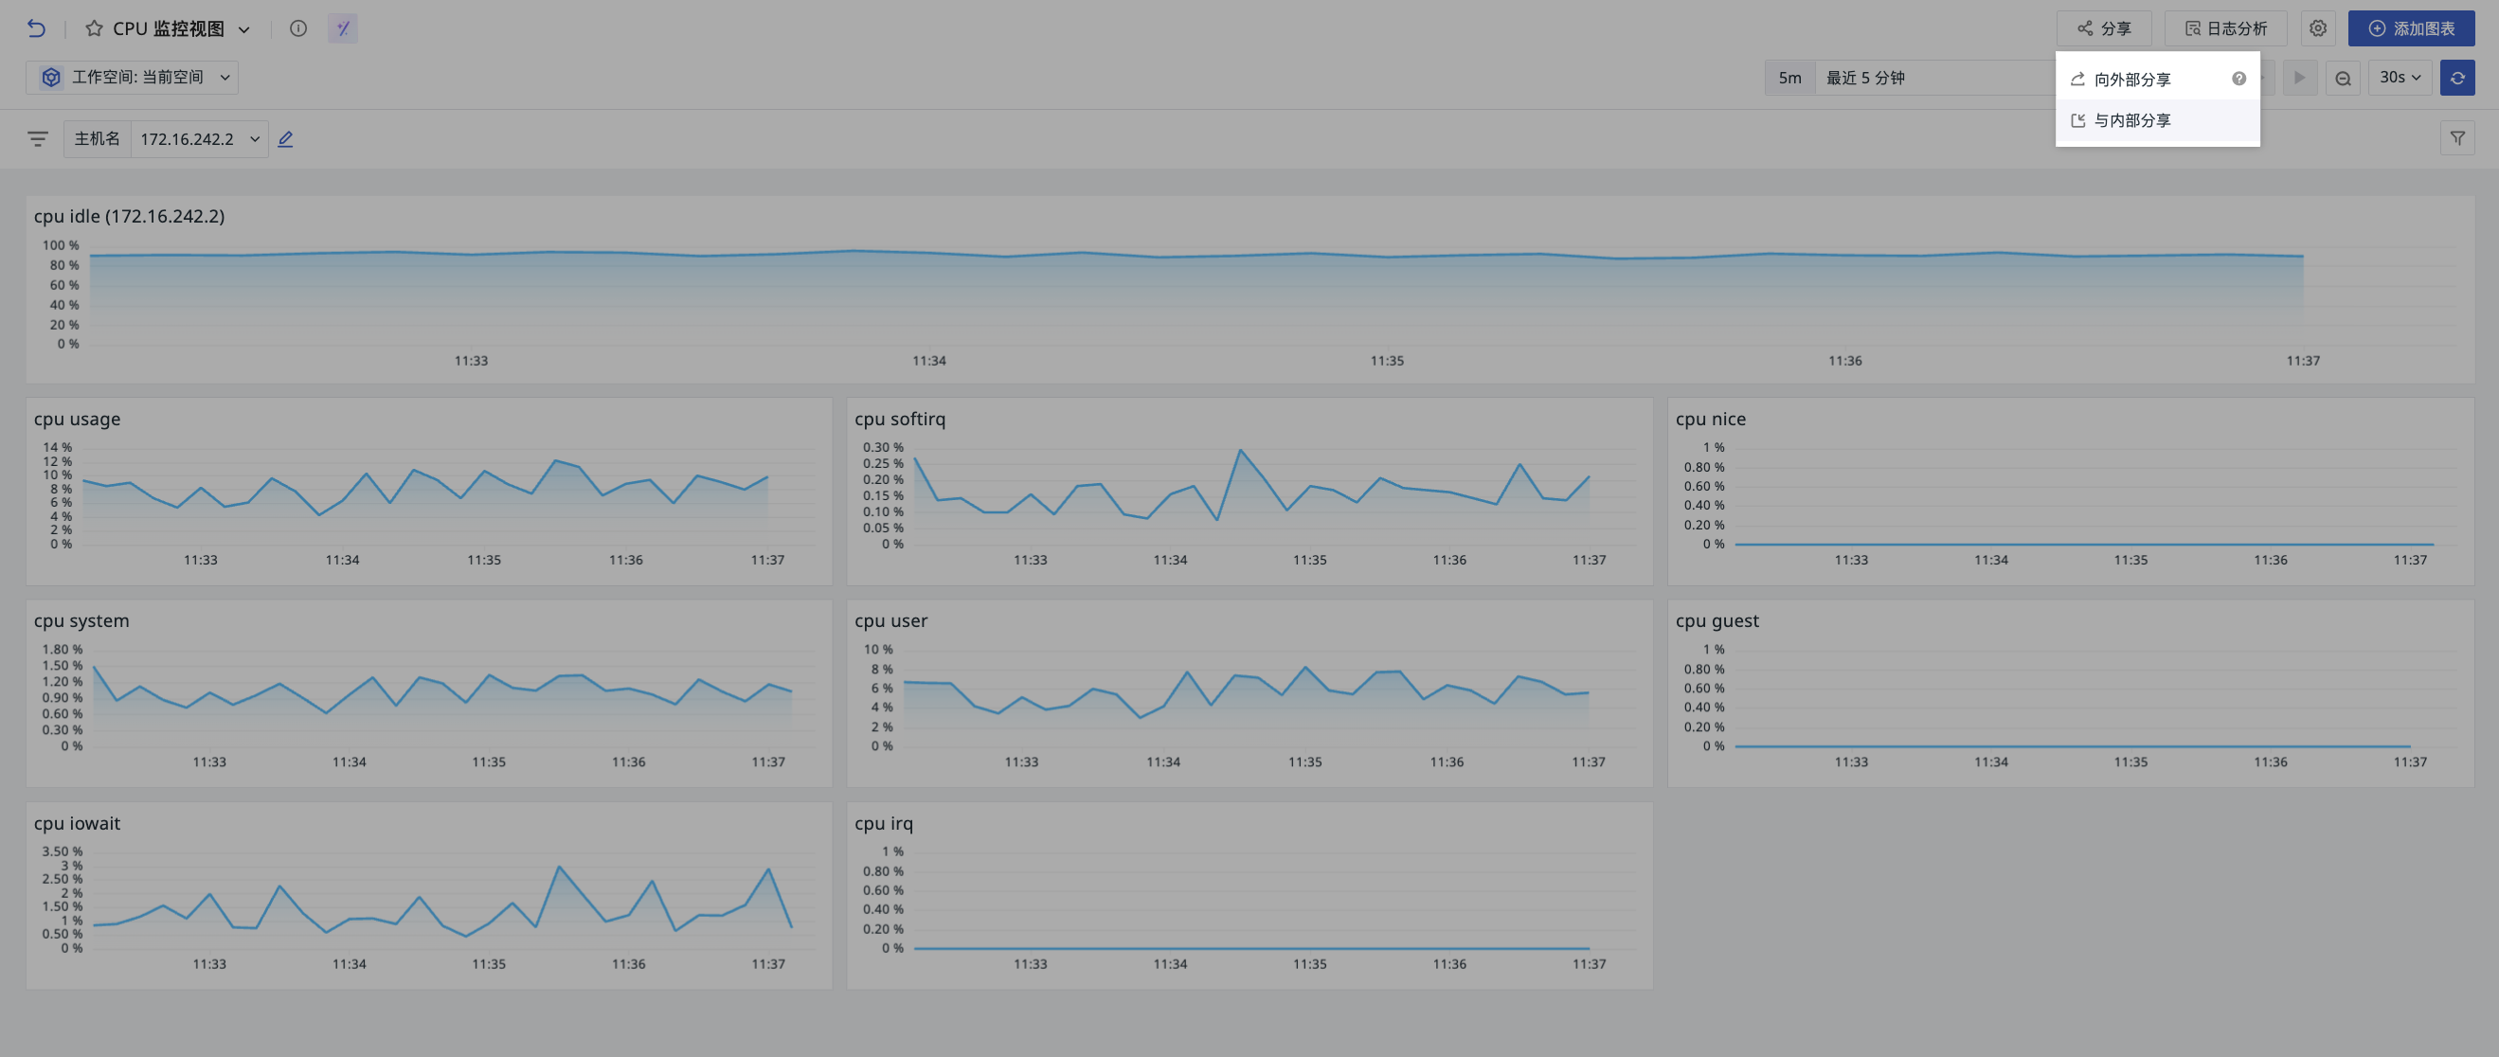Select 与内部分享 menu option
2499x1057 pixels.
[2131, 121]
